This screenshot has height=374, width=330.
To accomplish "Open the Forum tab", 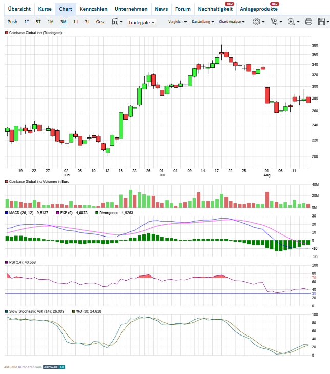I will point(183,9).
